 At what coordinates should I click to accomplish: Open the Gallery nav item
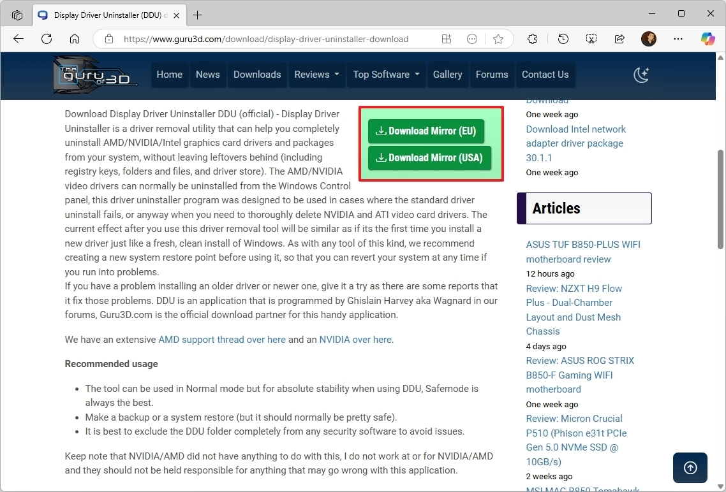pyautogui.click(x=448, y=75)
